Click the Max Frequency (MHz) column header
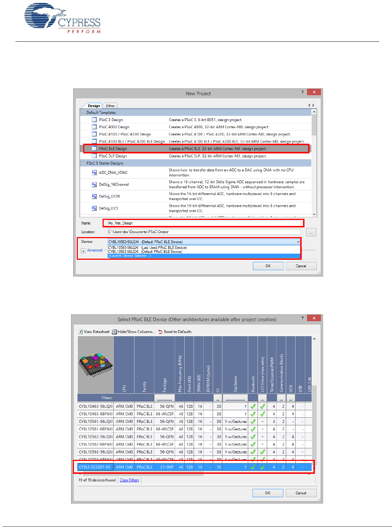 coord(180,365)
